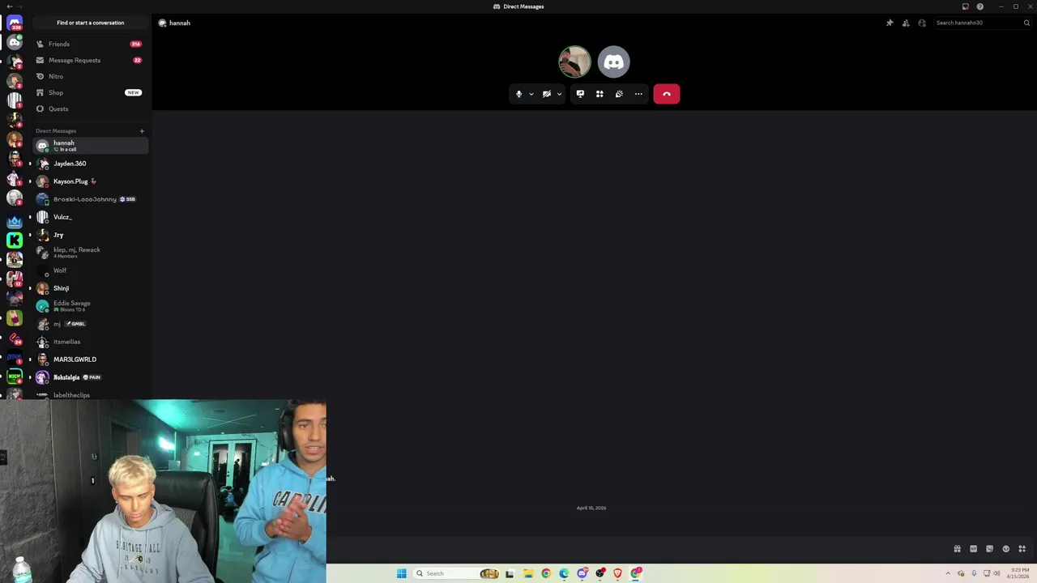Viewport: 1037px width, 583px height.
Task: Open the taskbar clock and date
Action: pyautogui.click(x=1018, y=573)
